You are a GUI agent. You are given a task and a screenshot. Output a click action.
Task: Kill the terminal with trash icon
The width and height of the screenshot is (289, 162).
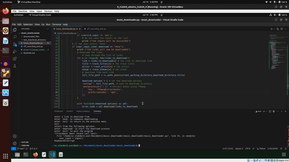[x=274, y=112]
